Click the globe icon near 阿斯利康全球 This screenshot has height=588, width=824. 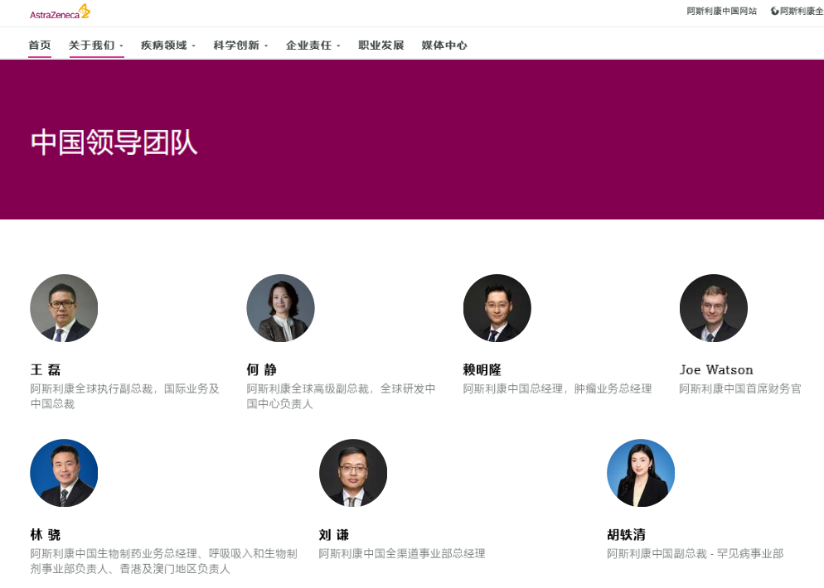pyautogui.click(x=773, y=12)
